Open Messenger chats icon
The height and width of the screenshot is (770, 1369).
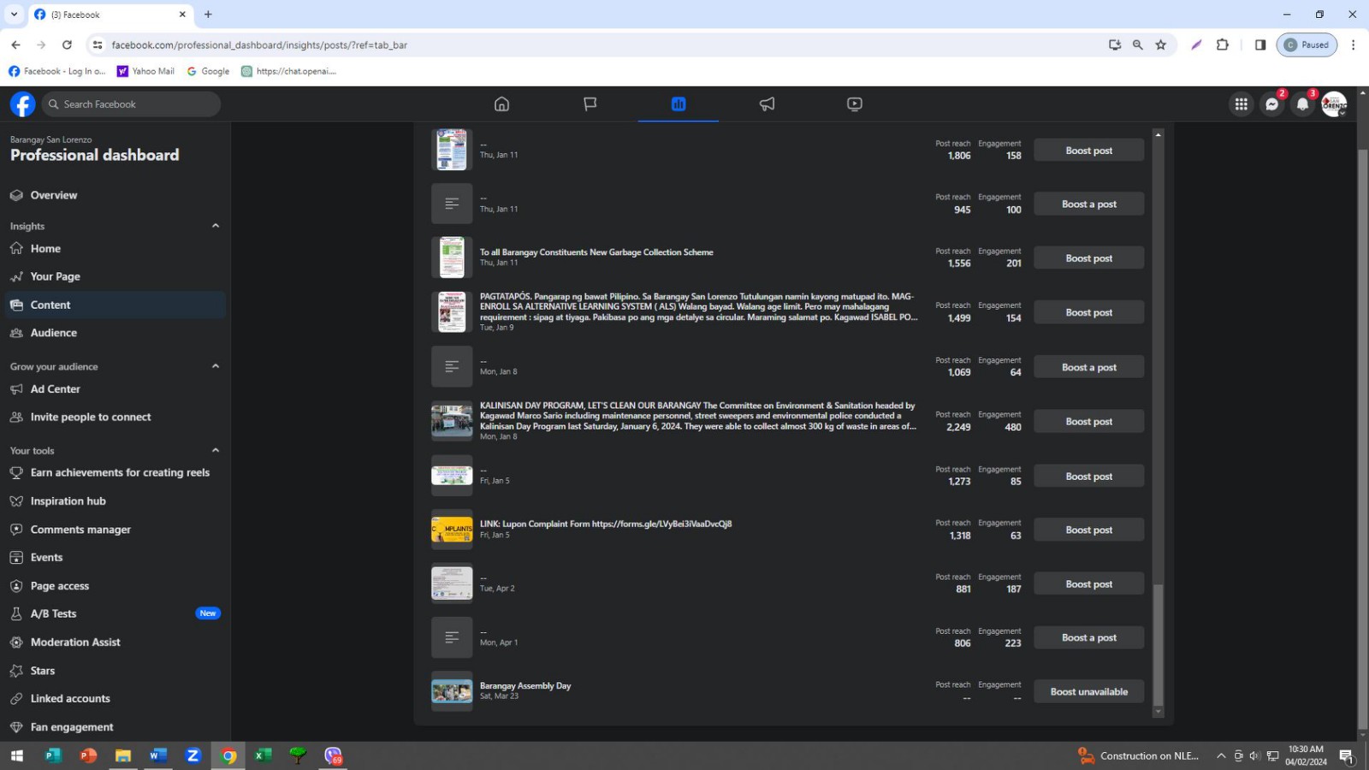(x=1272, y=104)
